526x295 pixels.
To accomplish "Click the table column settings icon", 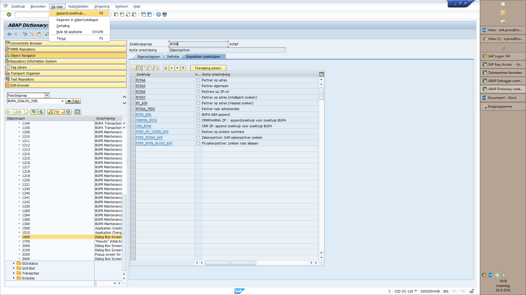I will point(321,74).
